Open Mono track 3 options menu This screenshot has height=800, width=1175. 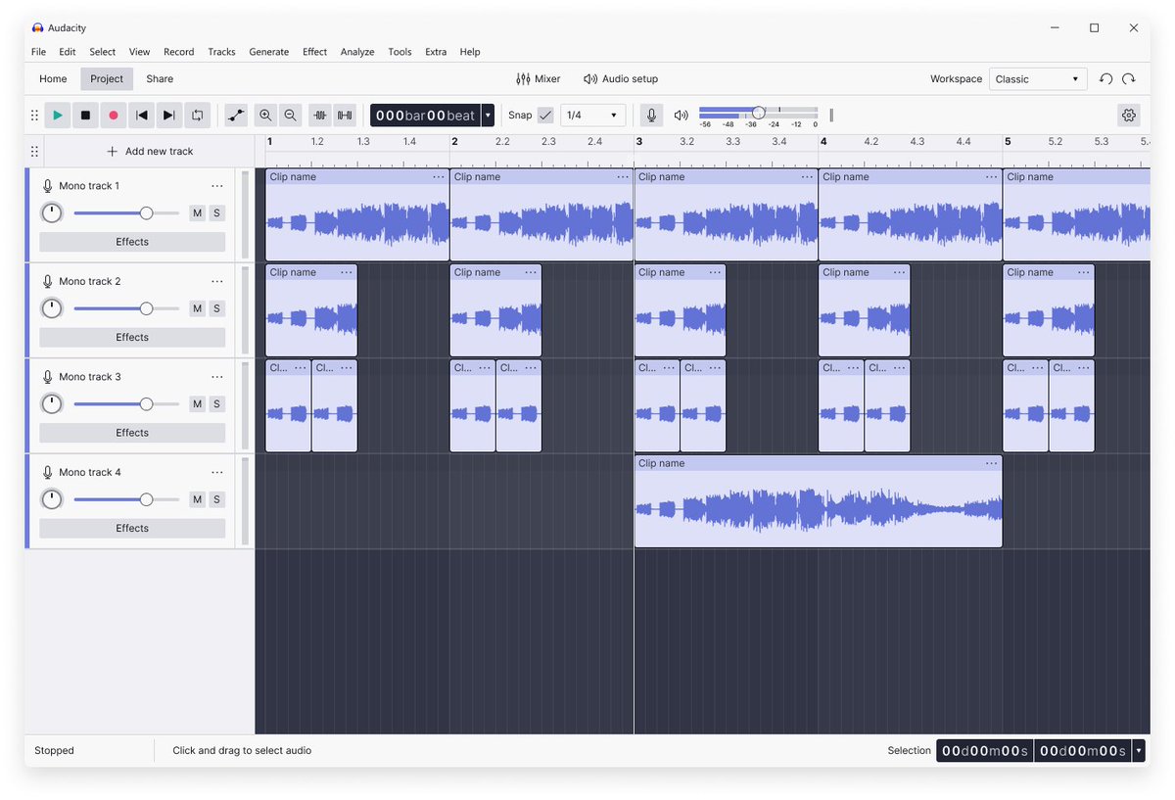217,377
